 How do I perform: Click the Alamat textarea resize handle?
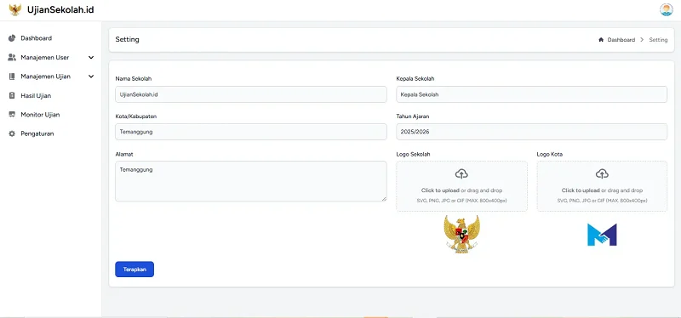384,199
